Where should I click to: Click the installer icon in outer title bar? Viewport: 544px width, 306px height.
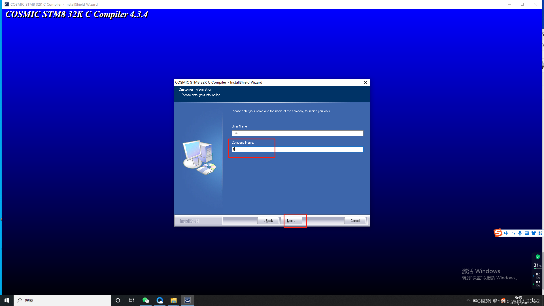point(7,4)
